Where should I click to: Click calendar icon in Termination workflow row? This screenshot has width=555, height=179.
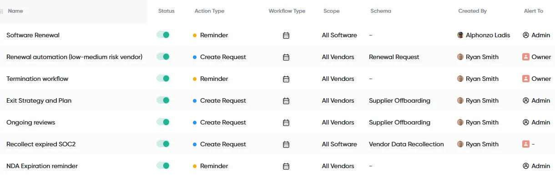click(x=286, y=79)
